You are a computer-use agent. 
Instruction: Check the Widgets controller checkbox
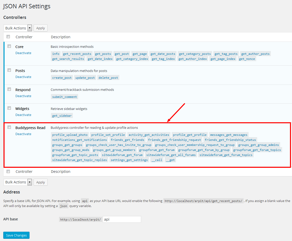[x=9, y=108]
